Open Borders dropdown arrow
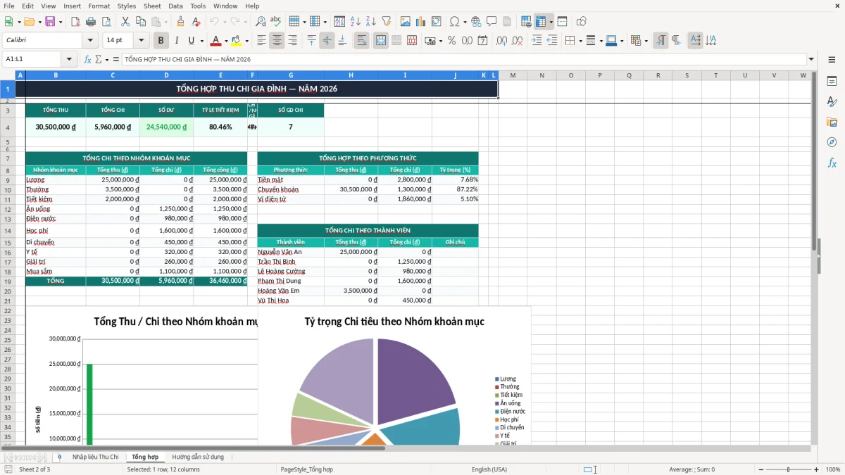845x475 pixels. pos(580,41)
